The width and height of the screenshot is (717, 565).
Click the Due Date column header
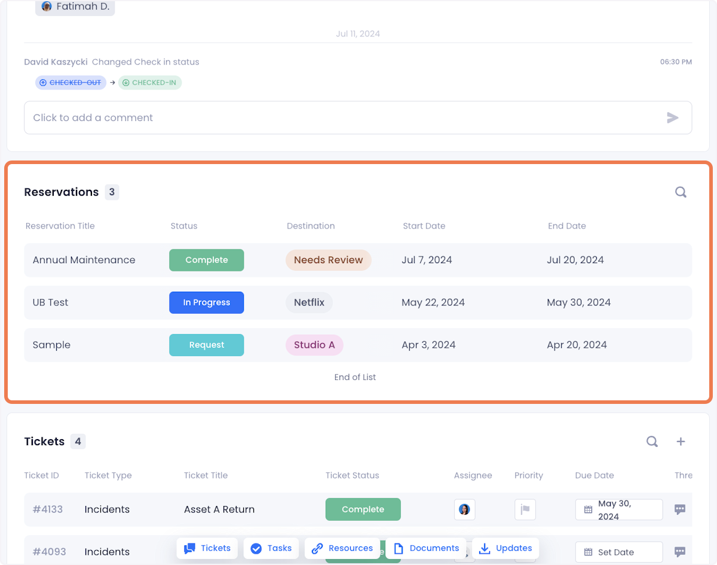[595, 476]
